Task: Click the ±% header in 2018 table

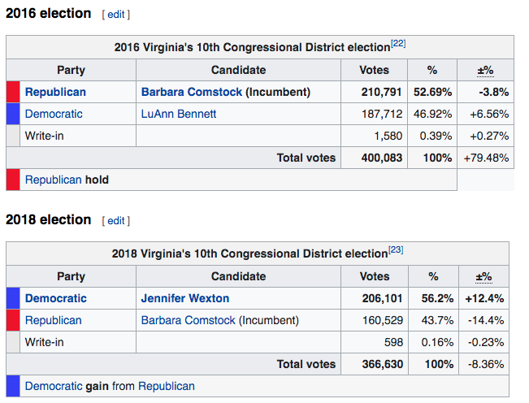Action: (x=483, y=276)
